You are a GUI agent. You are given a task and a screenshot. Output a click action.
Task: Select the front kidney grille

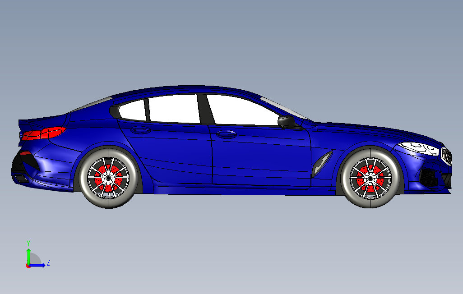click(x=446, y=157)
